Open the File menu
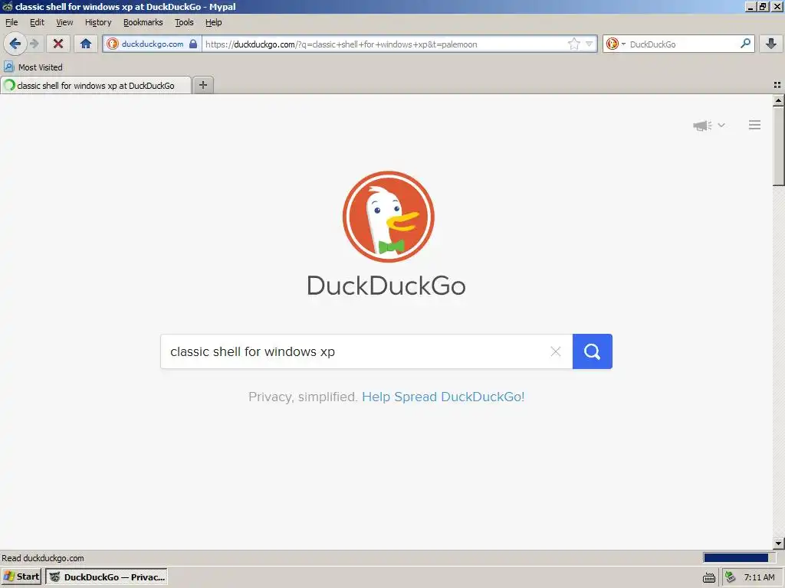 (11, 22)
